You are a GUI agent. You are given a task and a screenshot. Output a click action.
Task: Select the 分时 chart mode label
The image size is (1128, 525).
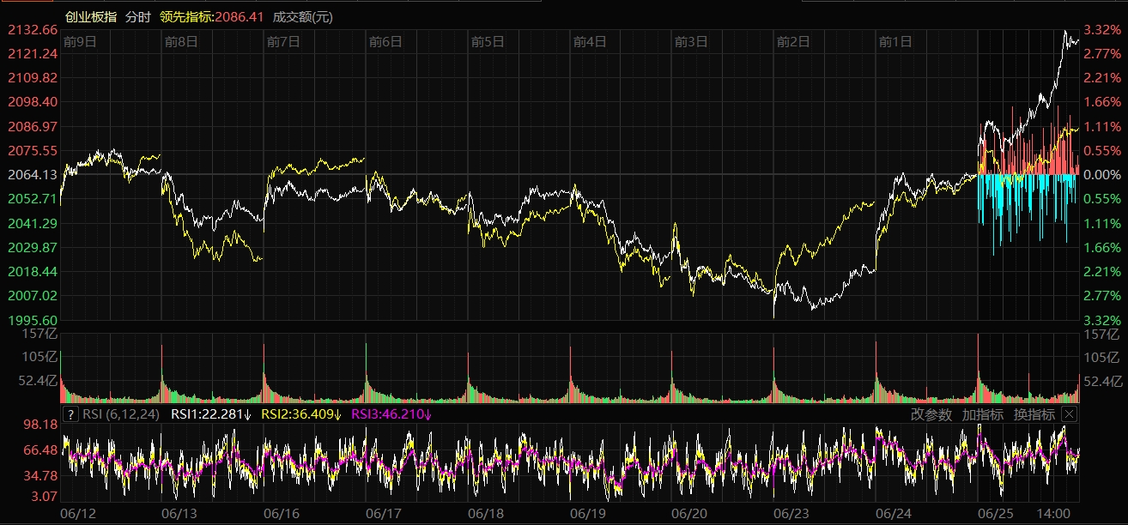pyautogui.click(x=136, y=17)
